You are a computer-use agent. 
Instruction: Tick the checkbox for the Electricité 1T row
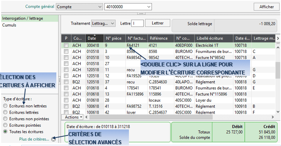point(66,45)
